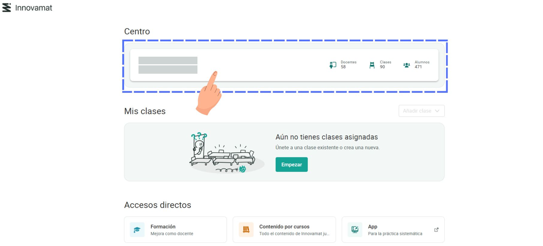Click the Docentes 58 count
Image resolution: width=543 pixels, height=246 pixels.
(343, 67)
